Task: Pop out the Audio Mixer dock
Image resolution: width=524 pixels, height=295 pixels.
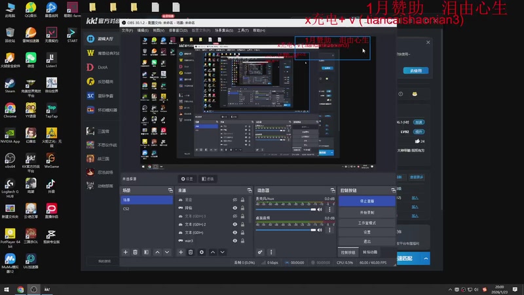Action: coord(333,190)
